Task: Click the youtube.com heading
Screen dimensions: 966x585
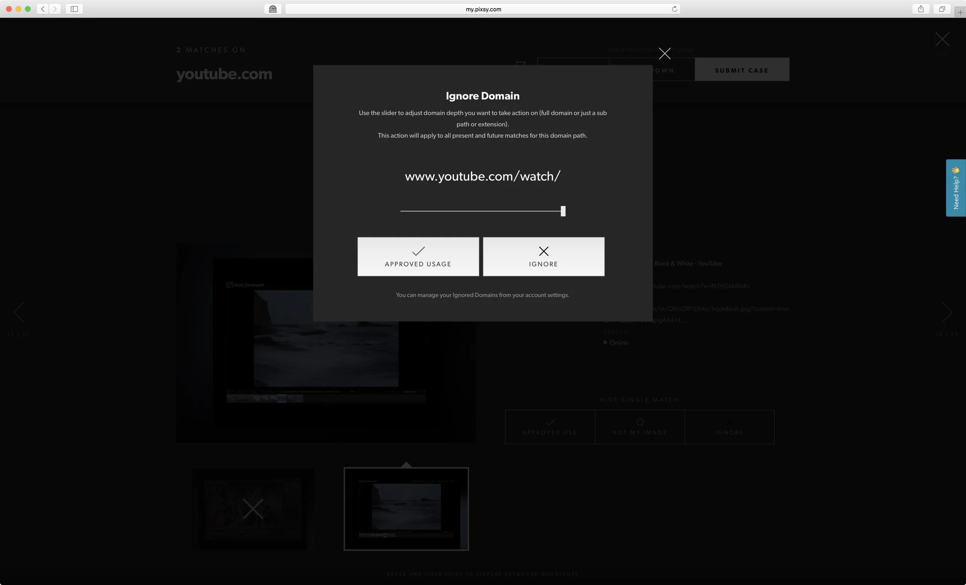Action: pyautogui.click(x=224, y=74)
